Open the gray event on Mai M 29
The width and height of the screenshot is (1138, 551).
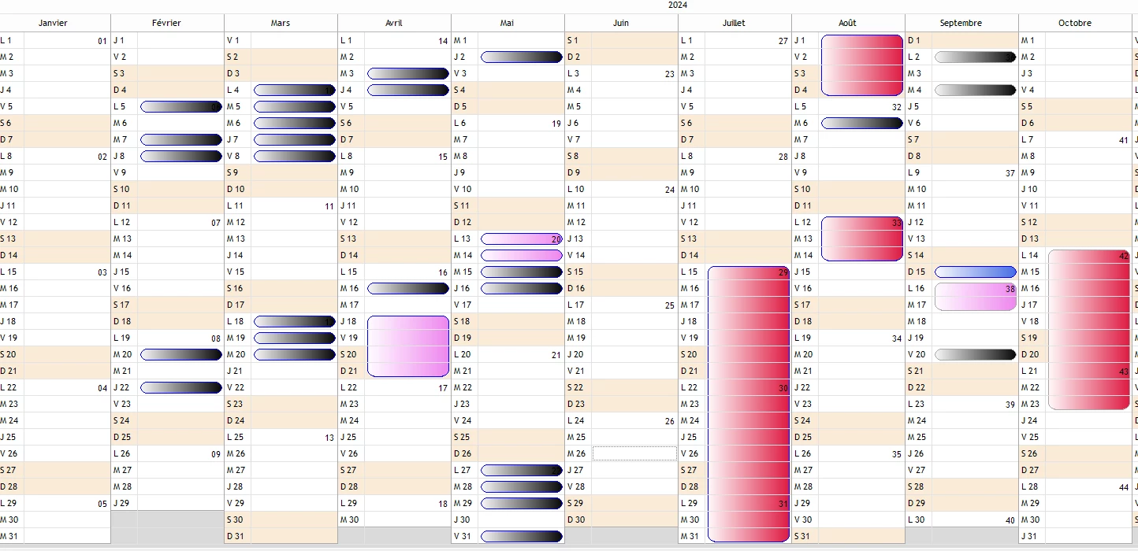coord(522,503)
